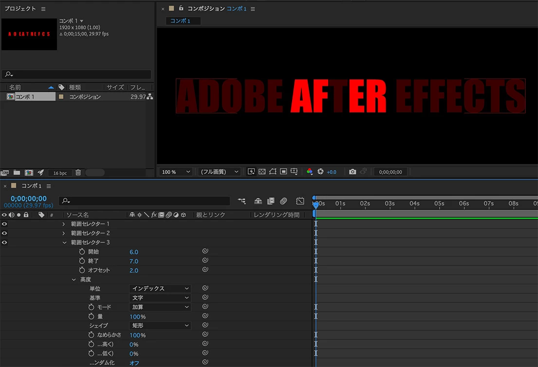Open the (フル画質) resolution dropdown
The image size is (538, 367).
219,172
